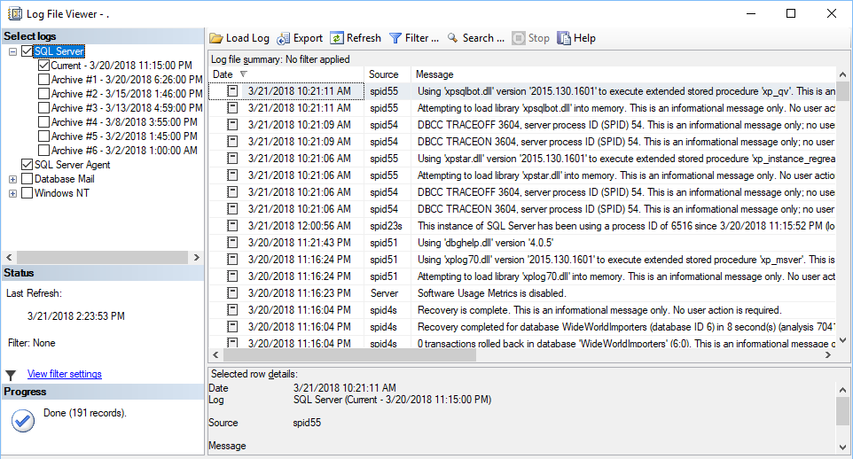Open the Filter funnel icon in toolbar
Screen dimensions: 853x459
point(395,38)
